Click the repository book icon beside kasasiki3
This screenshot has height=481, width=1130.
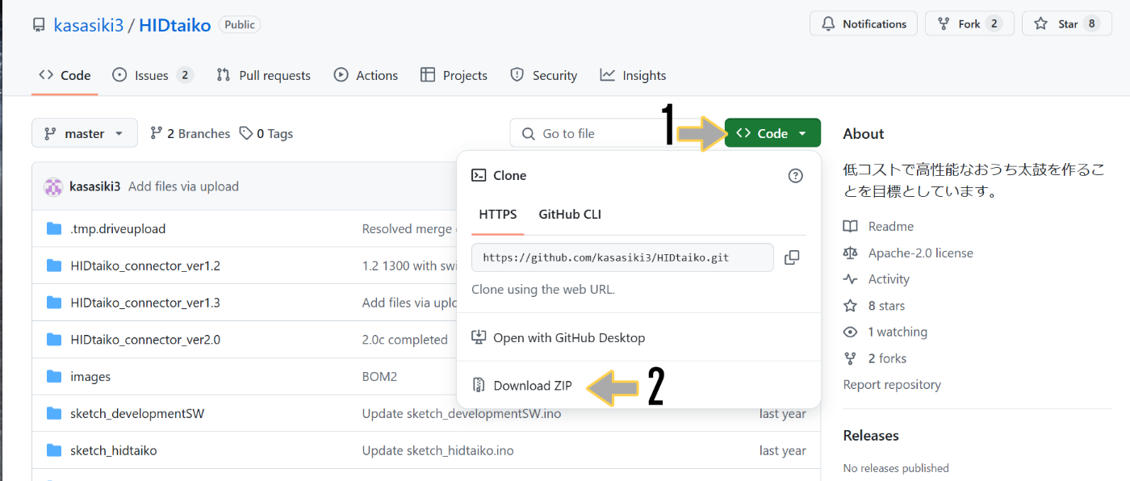(x=39, y=25)
